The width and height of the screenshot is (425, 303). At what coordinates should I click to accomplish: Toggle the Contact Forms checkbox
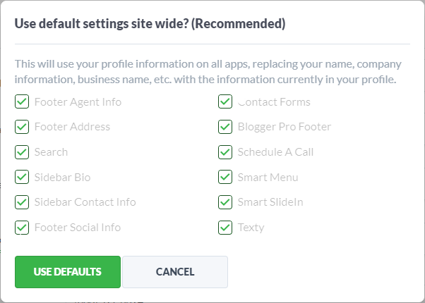click(225, 101)
